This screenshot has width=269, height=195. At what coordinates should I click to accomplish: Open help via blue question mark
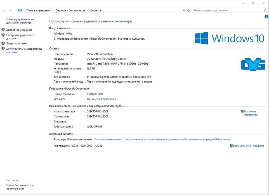point(266,17)
